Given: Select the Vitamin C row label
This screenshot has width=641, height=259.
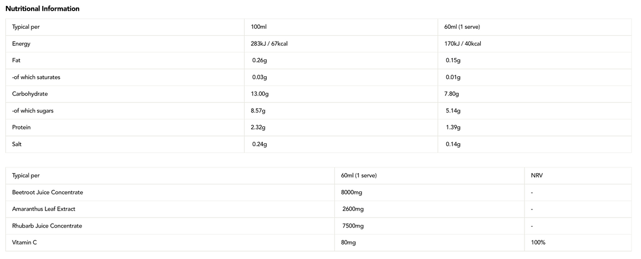Looking at the screenshot, I should coord(25,242).
